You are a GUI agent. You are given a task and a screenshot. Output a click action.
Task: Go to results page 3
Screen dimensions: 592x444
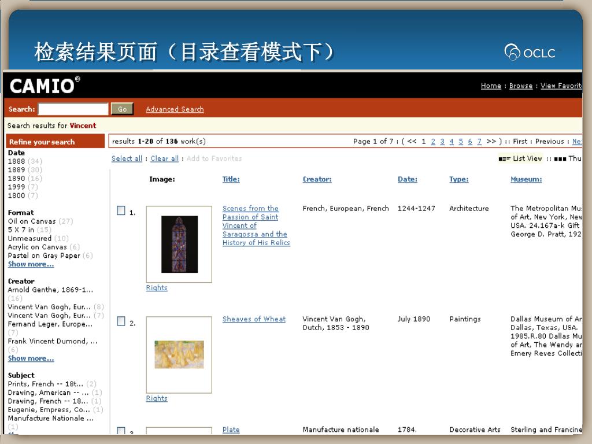(442, 142)
